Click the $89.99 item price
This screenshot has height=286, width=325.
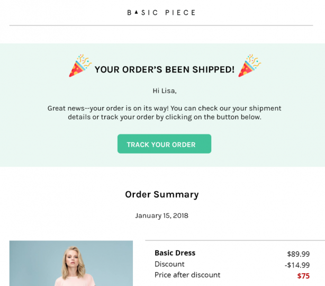point(298,254)
